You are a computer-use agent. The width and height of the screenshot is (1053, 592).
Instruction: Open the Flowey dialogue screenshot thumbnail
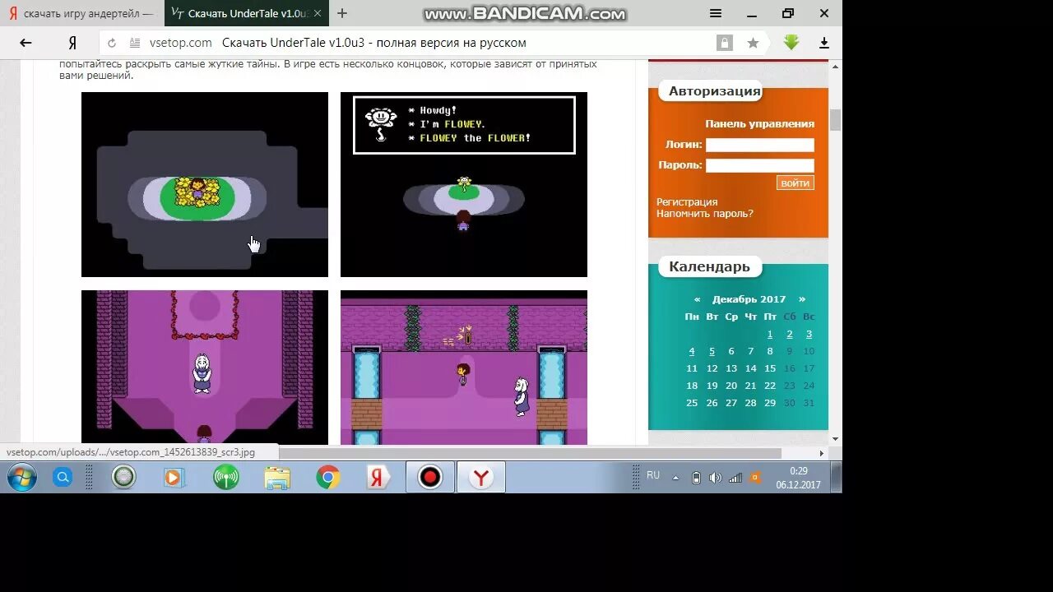[464, 184]
